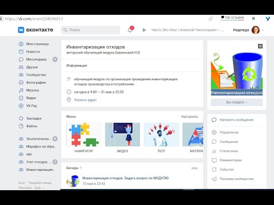Click the chat avatar in Беседы
The width and height of the screenshot is (274, 205).
point(72,181)
